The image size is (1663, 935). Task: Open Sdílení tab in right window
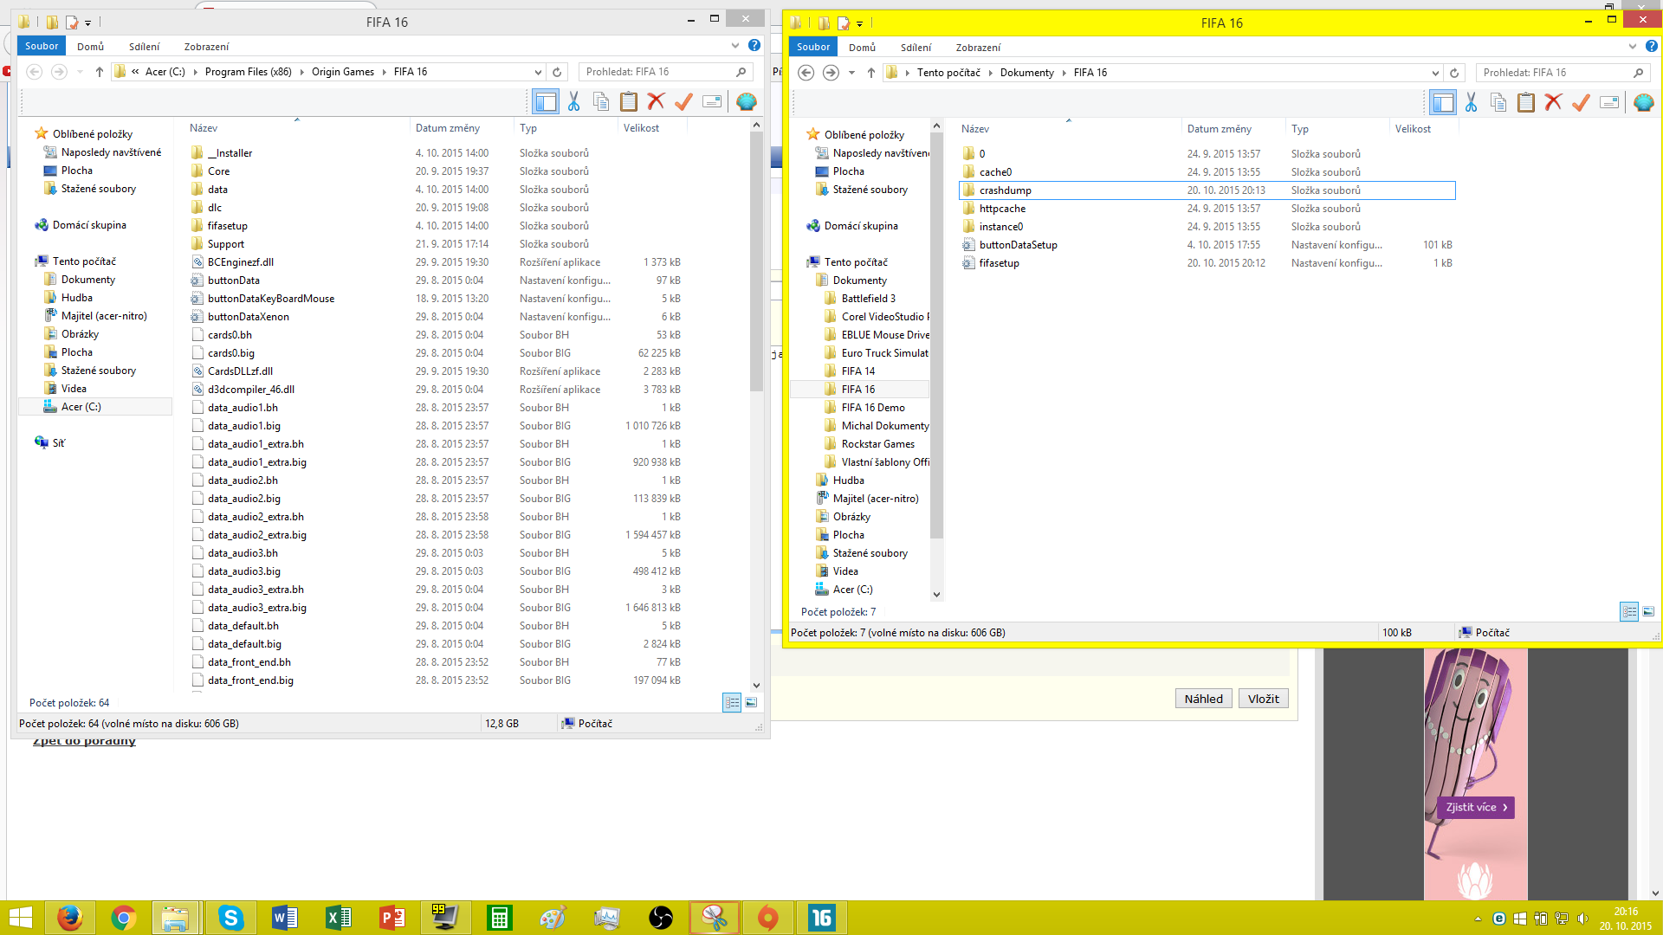[x=916, y=48]
